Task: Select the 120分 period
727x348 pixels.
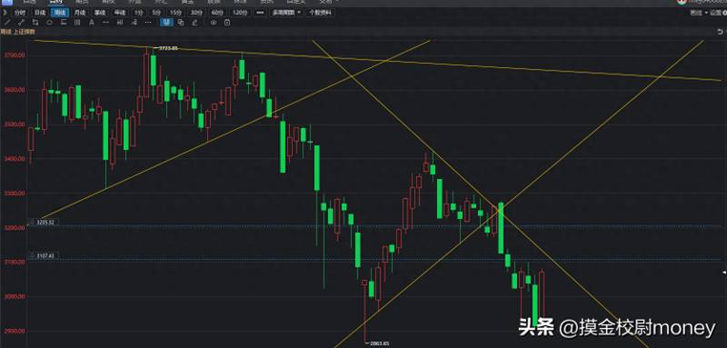Action: coord(239,13)
